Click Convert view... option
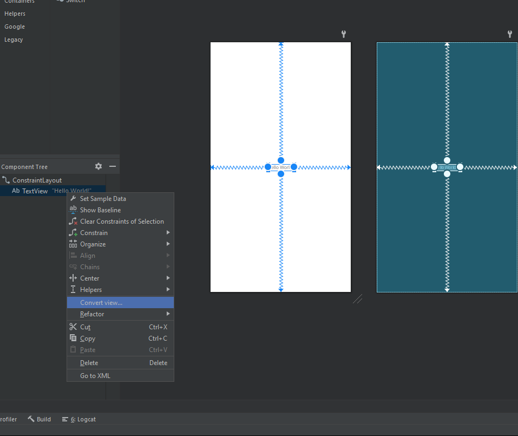Screen dimensions: 518x436 (x=101, y=303)
